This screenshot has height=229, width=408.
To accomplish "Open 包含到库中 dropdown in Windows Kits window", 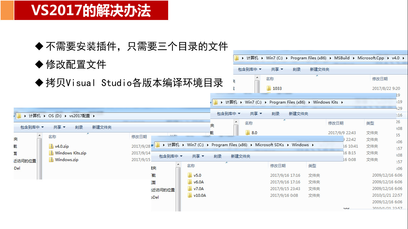I will tap(228, 114).
